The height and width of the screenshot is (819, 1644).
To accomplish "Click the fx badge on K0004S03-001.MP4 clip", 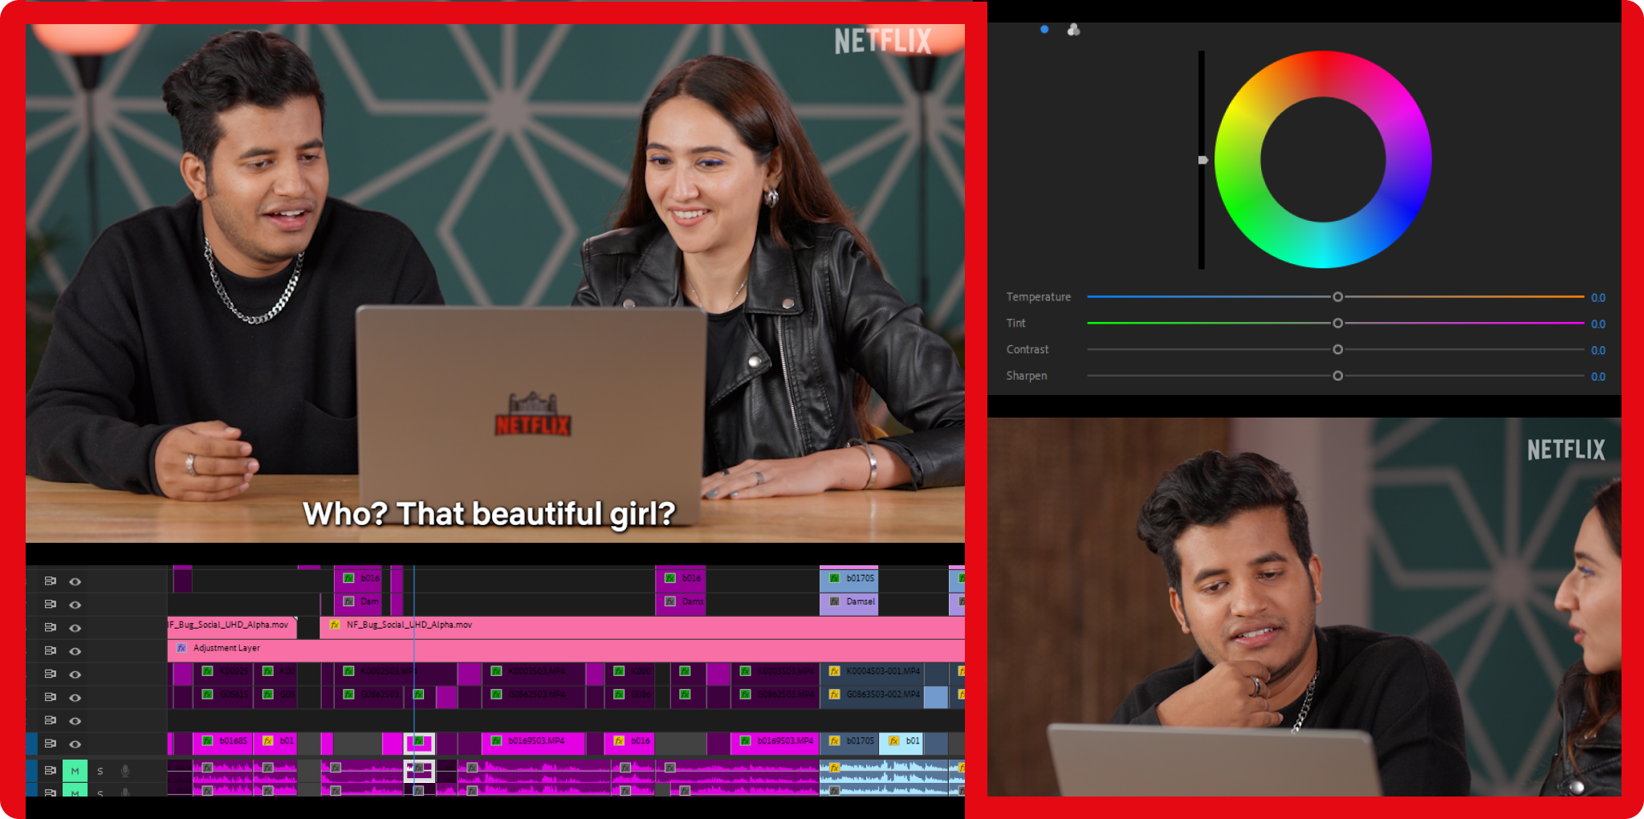I will pos(834,671).
